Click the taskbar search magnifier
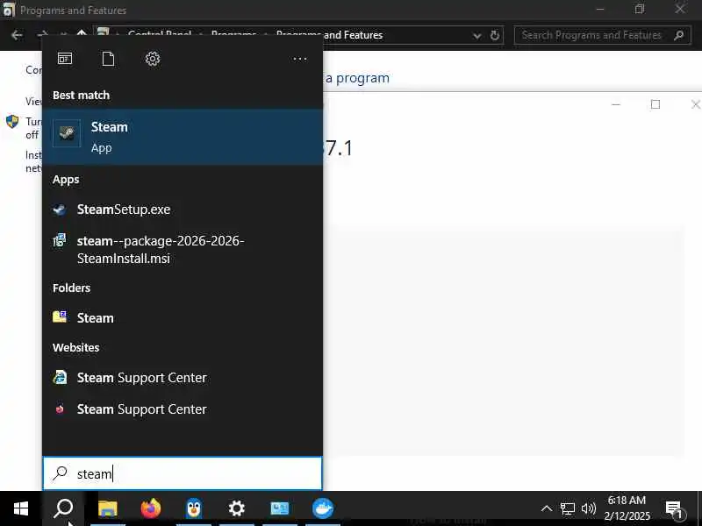The height and width of the screenshot is (526, 702). pyautogui.click(x=63, y=508)
